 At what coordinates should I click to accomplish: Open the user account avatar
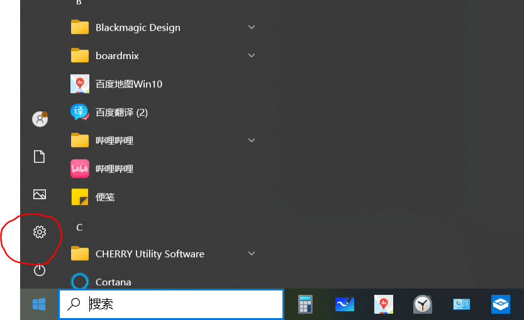point(40,119)
